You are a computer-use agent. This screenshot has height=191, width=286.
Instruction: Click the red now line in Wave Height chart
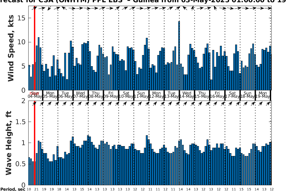point(34,143)
